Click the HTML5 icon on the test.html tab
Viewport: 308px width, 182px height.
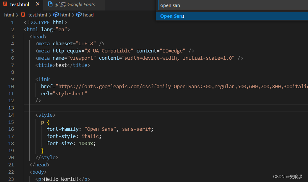click(x=5, y=4)
